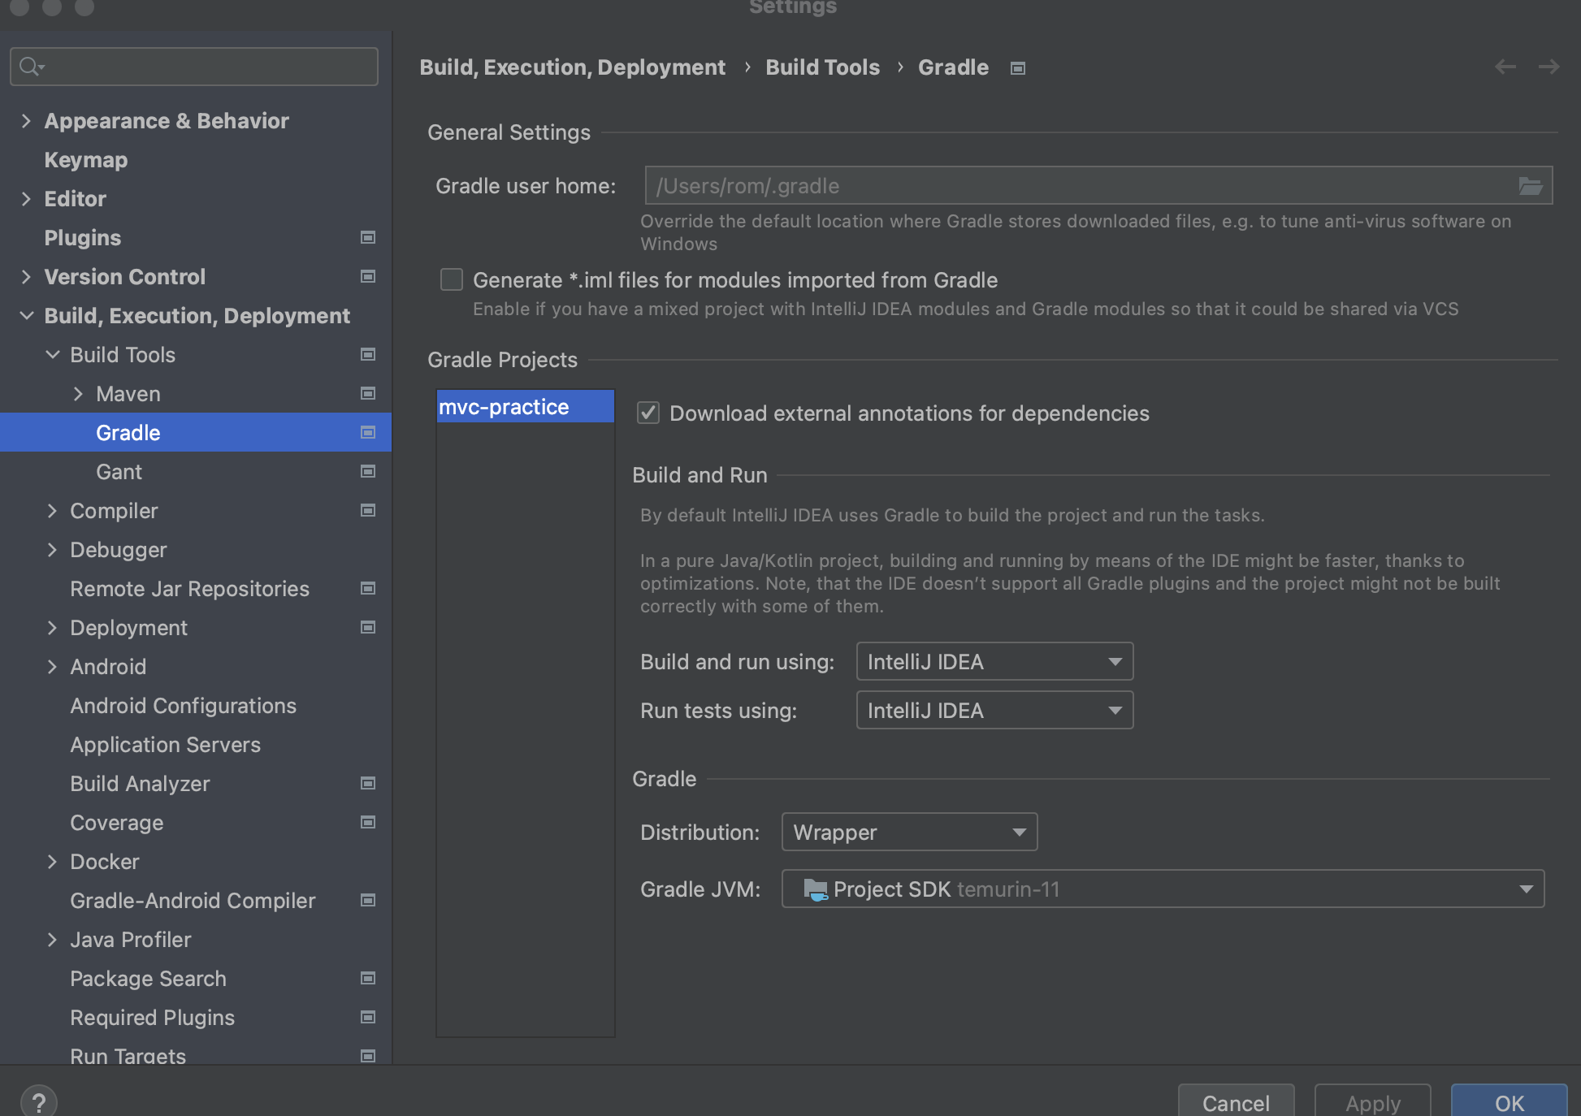
Task: Click the search magnifier icon in the search field
Action: click(31, 67)
